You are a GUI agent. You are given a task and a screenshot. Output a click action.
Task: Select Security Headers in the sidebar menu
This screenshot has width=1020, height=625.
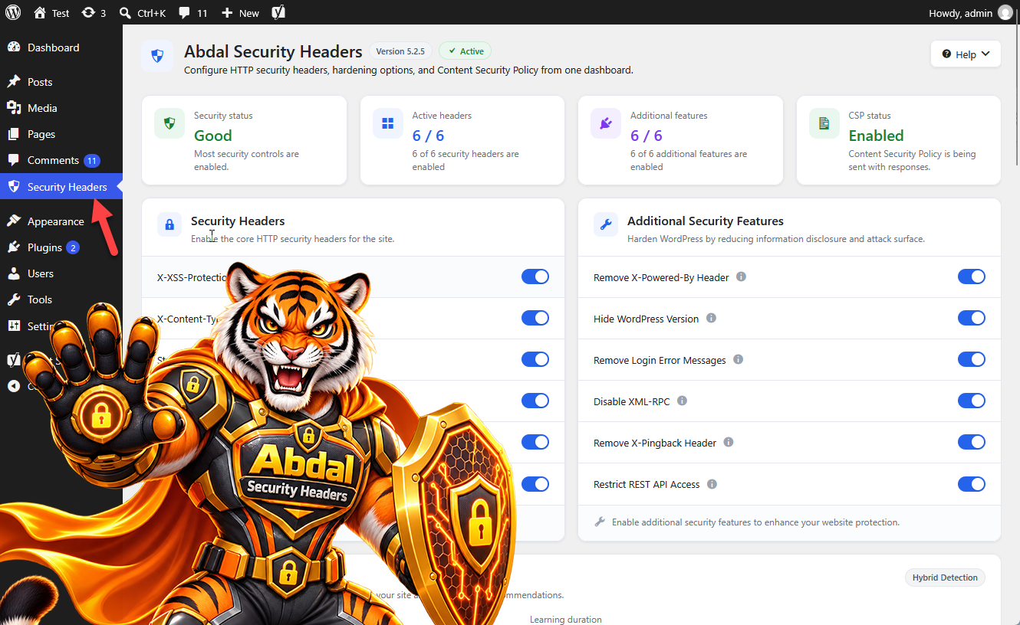[61, 187]
